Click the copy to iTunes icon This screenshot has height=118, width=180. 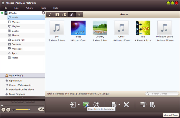[x=96, y=104]
